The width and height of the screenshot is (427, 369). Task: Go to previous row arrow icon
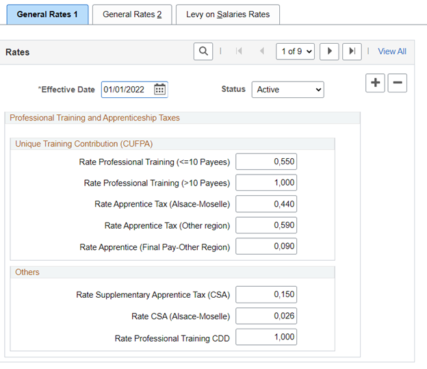coord(262,51)
